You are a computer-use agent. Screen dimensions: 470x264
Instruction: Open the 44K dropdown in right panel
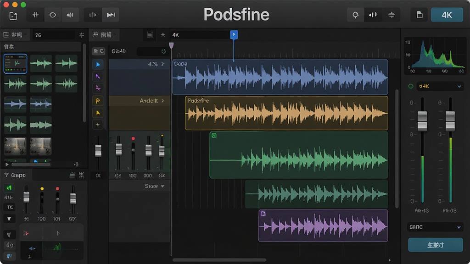pyautogui.click(x=440, y=86)
